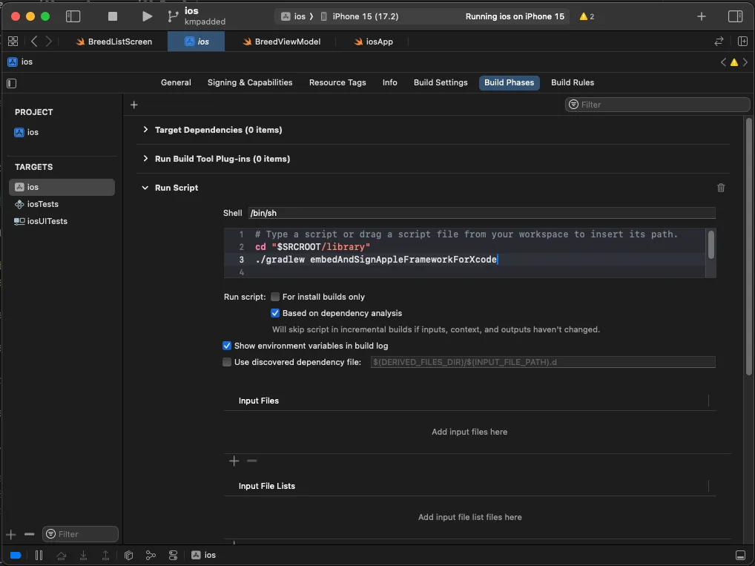The image size is (755, 566).
Task: Open the BreedViewModel editor tab
Action: [x=282, y=42]
